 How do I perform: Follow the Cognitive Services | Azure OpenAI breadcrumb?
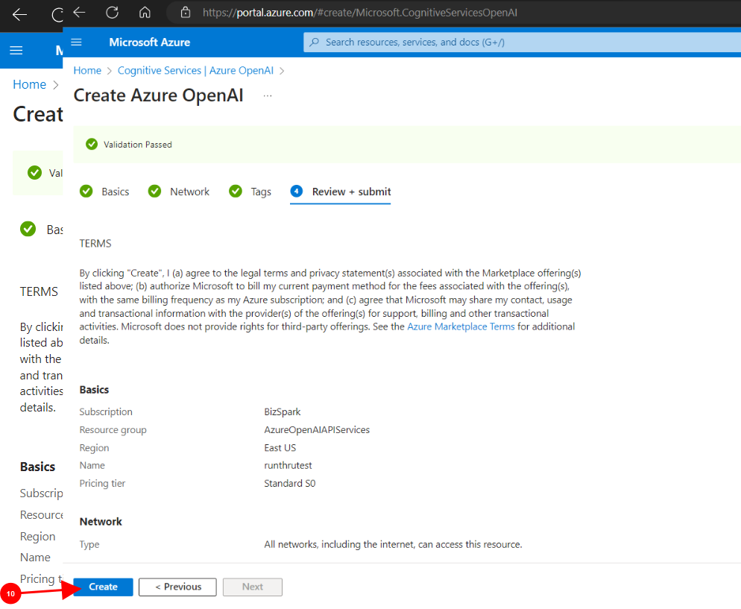195,70
